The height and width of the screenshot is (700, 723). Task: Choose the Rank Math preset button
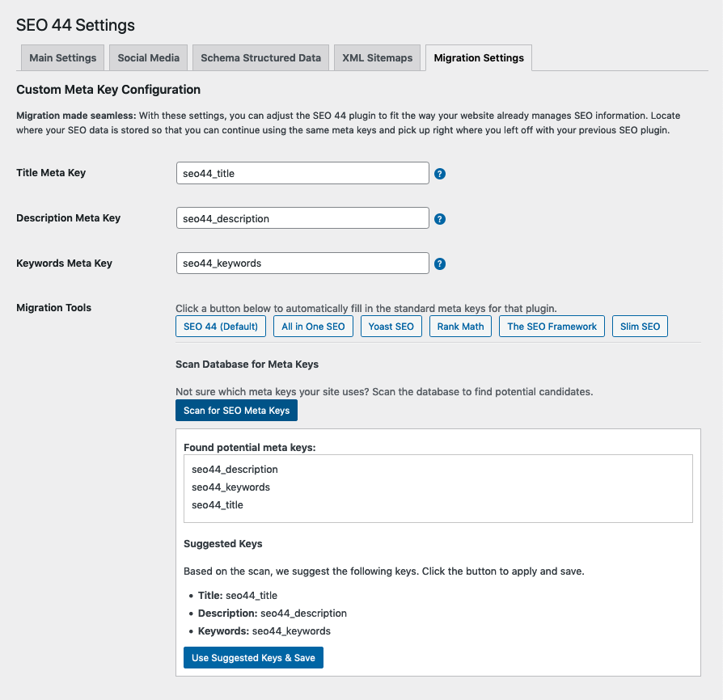461,327
